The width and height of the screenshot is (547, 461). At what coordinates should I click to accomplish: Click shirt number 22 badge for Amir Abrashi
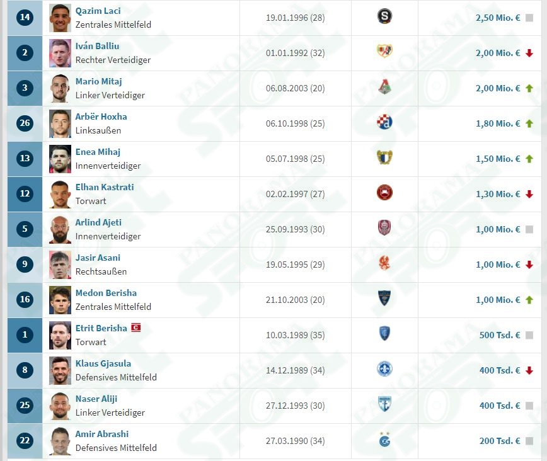click(25, 440)
